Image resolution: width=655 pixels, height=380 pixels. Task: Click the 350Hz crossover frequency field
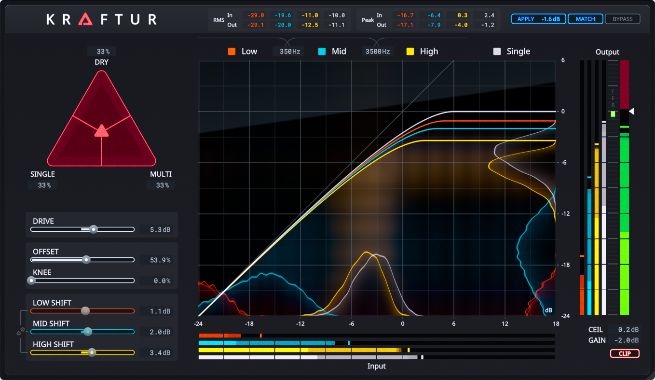pyautogui.click(x=288, y=51)
